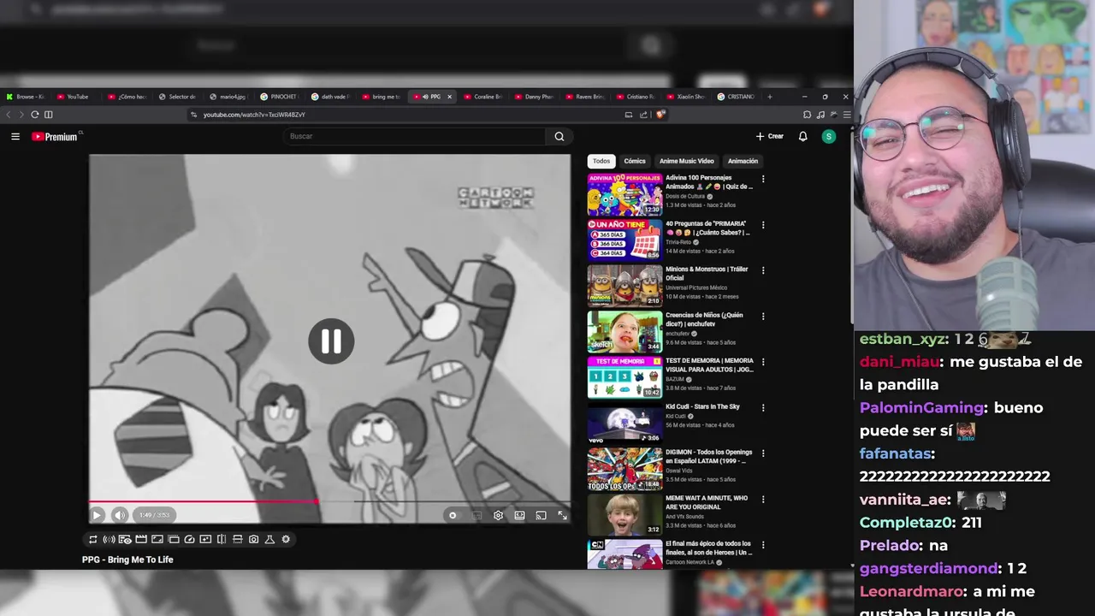Open options menu for DIGIMON Openings
Screen dimensions: 1095x616
pos(763,453)
